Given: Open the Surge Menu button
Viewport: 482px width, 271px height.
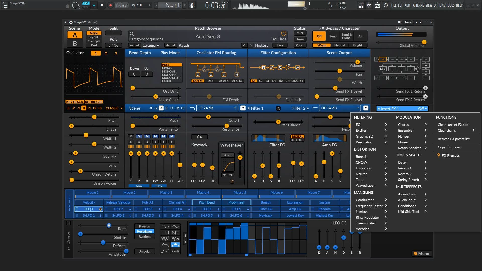Looking at the screenshot, I should pyautogui.click(x=421, y=254).
